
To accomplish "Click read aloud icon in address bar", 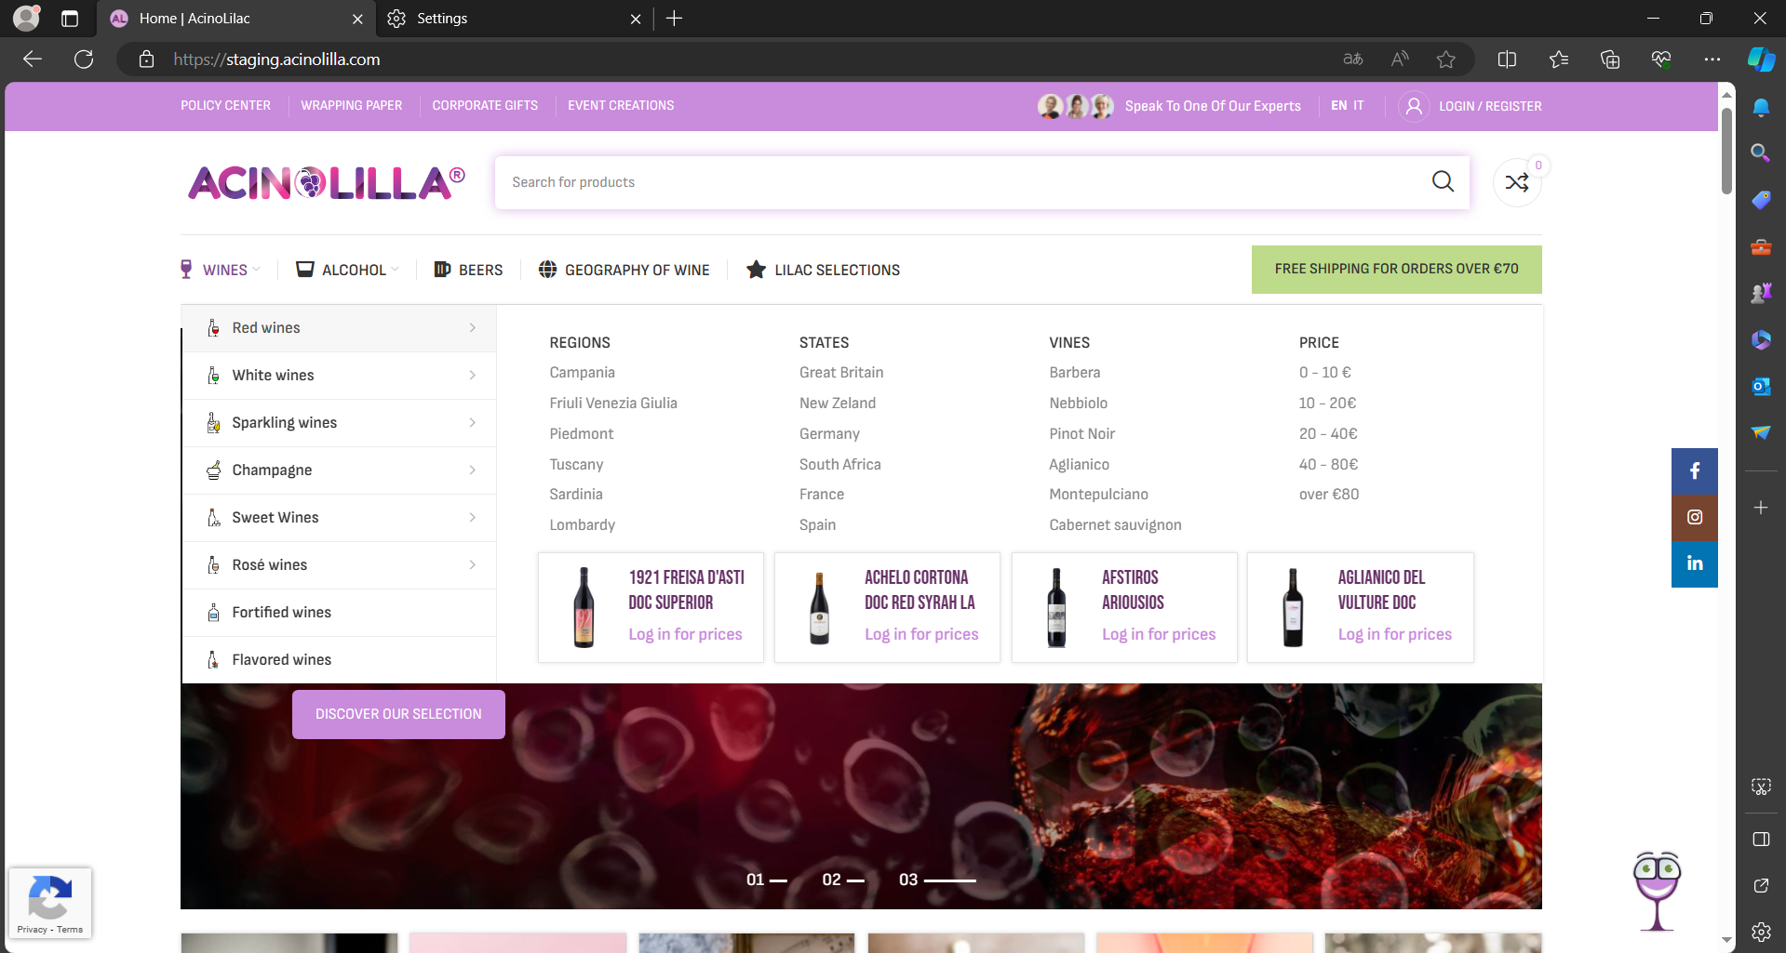I will [1400, 60].
